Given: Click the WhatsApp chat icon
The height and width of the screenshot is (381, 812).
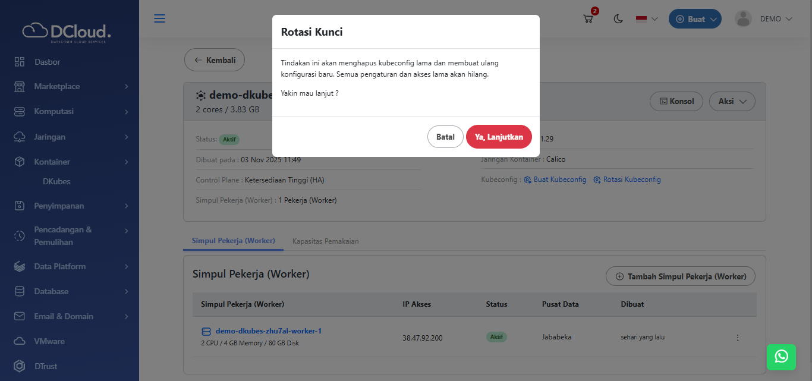Looking at the screenshot, I should [x=781, y=356].
